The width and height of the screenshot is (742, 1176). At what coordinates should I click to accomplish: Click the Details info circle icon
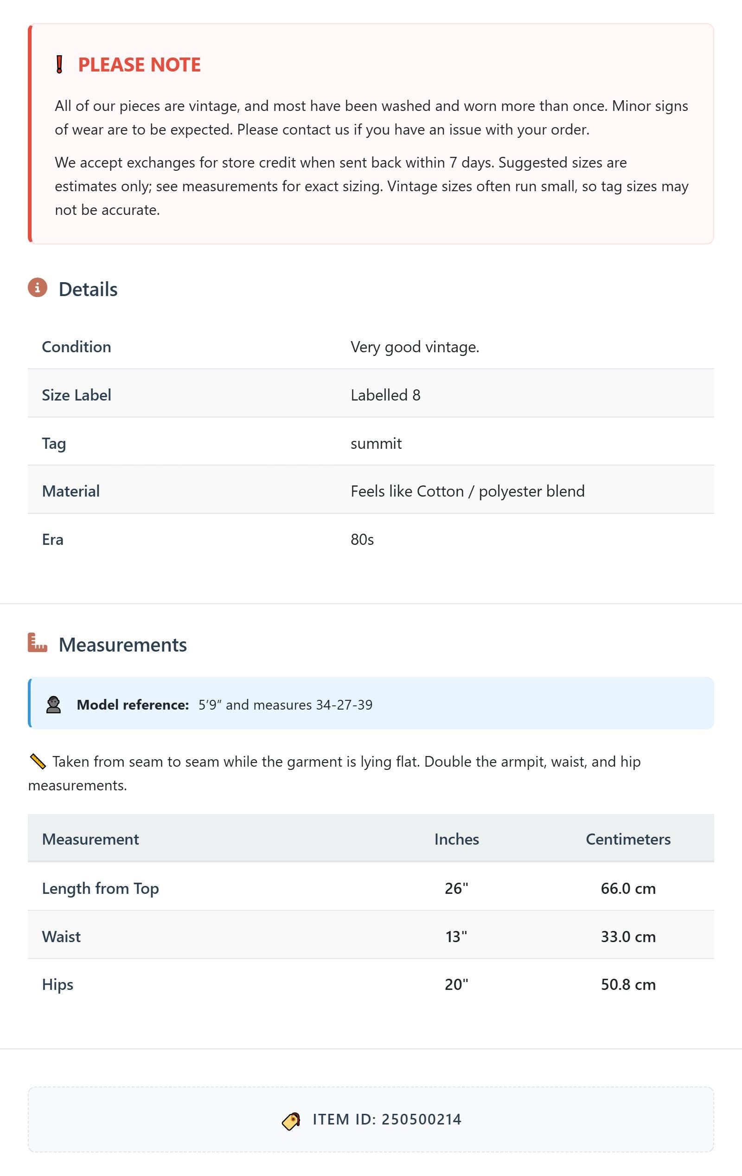(x=38, y=288)
